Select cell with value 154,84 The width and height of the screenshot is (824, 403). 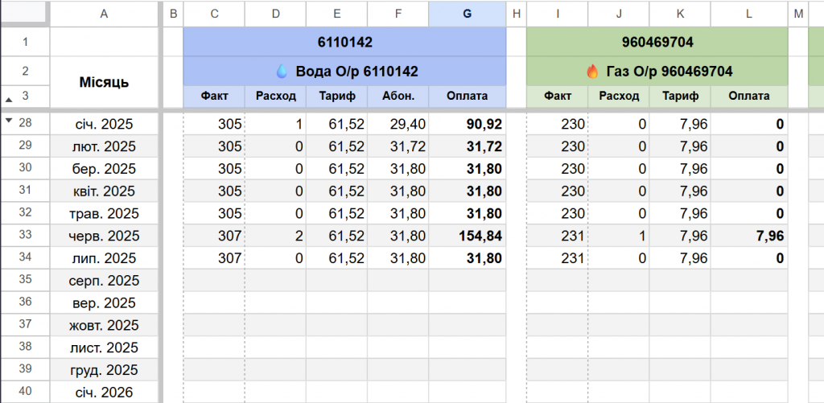pos(468,236)
